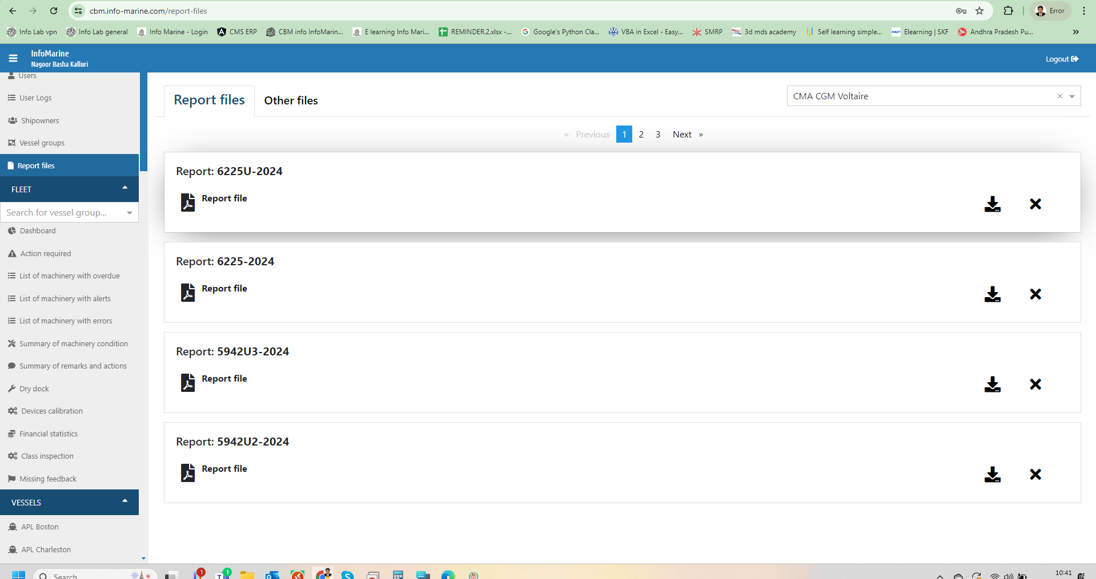
Task: Go to page 2 of reports
Action: click(x=641, y=135)
